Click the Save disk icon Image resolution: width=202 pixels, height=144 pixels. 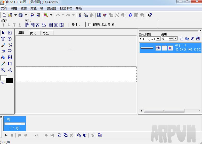point(20,15)
